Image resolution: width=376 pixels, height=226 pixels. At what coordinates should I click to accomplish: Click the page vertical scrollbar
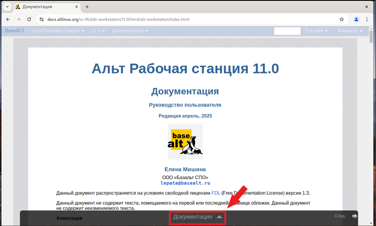[x=371, y=120]
